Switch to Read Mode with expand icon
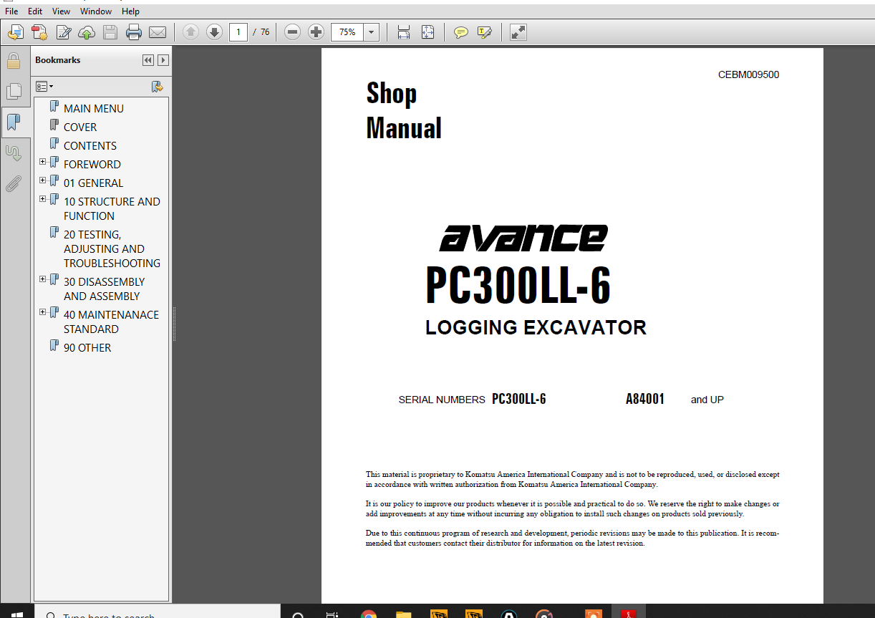The width and height of the screenshot is (875, 618). 518,32
